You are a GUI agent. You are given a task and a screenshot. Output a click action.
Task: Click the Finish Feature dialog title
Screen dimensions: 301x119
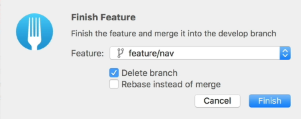click(103, 18)
